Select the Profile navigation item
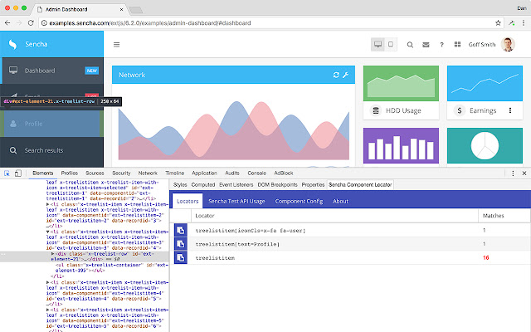The image size is (531, 332). 51,124
